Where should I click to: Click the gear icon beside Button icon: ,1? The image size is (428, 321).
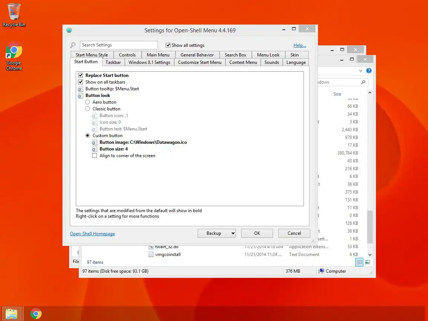pyautogui.click(x=94, y=116)
